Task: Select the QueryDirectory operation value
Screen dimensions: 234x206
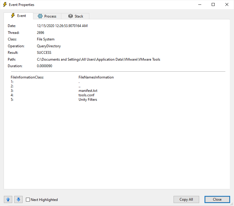Action: [x=49, y=46]
